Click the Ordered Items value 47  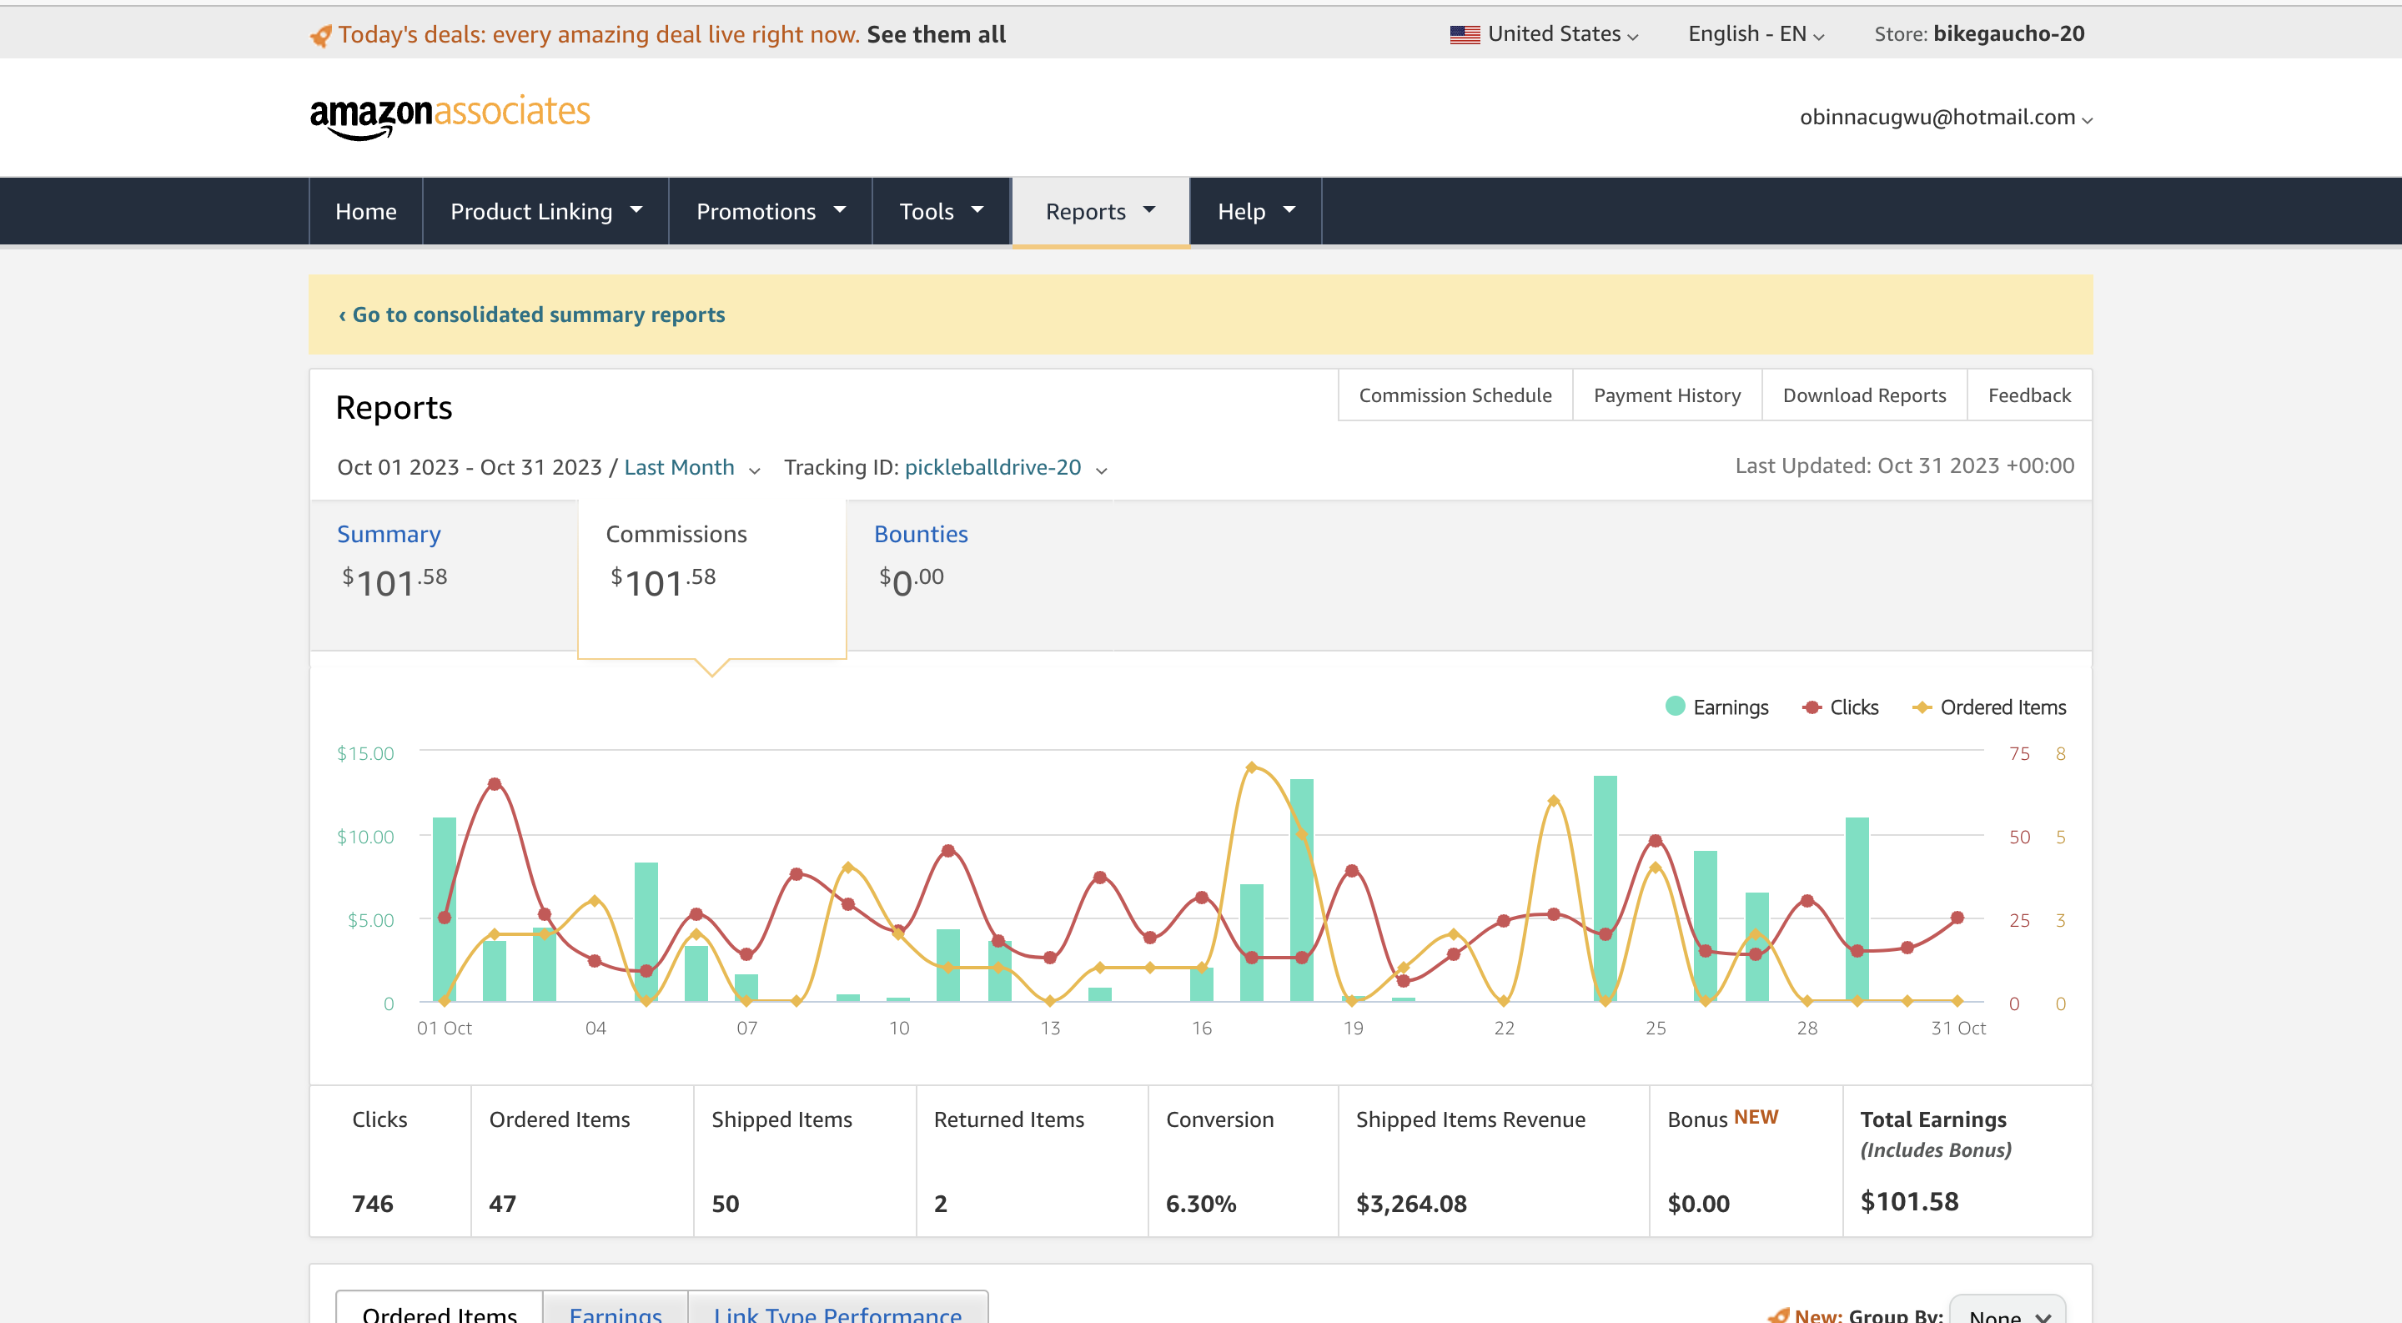click(x=503, y=1204)
